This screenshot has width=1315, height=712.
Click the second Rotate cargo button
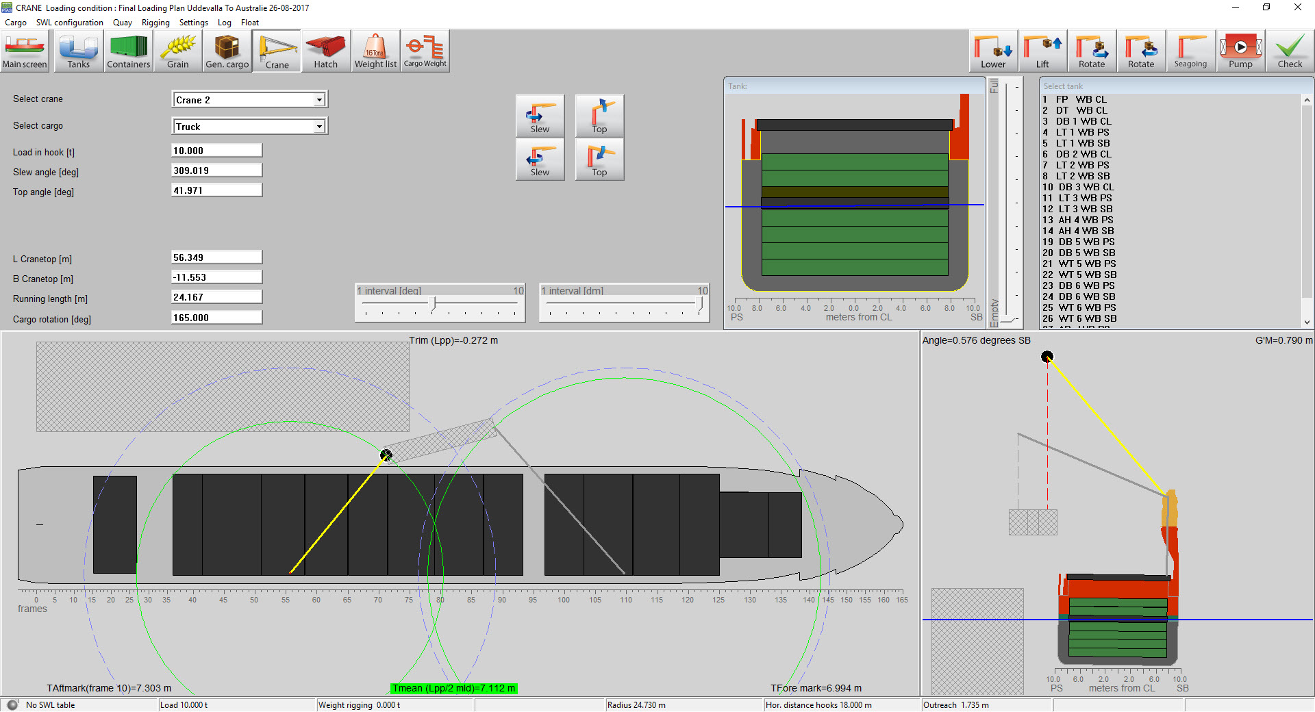click(1141, 51)
